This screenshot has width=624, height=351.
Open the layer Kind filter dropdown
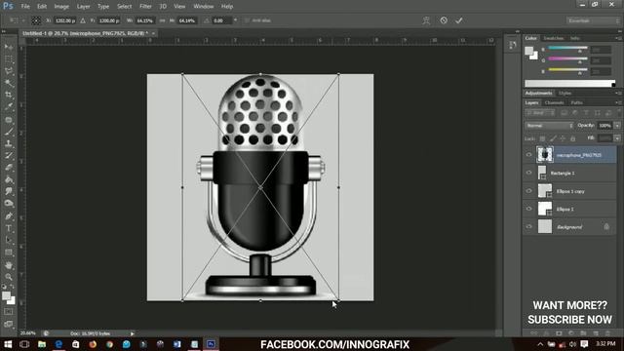(540, 113)
